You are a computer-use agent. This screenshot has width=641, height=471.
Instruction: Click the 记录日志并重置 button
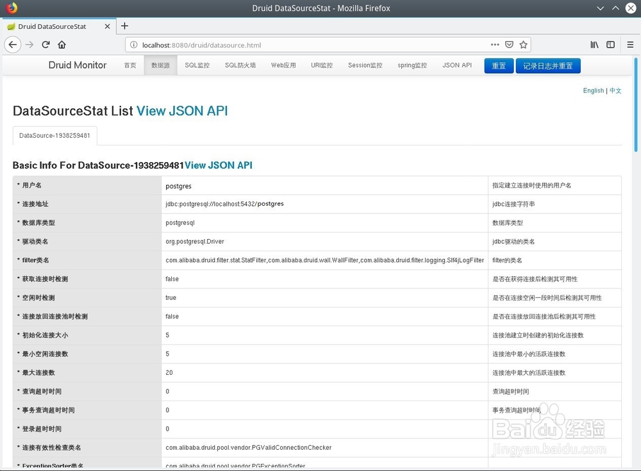(x=548, y=66)
